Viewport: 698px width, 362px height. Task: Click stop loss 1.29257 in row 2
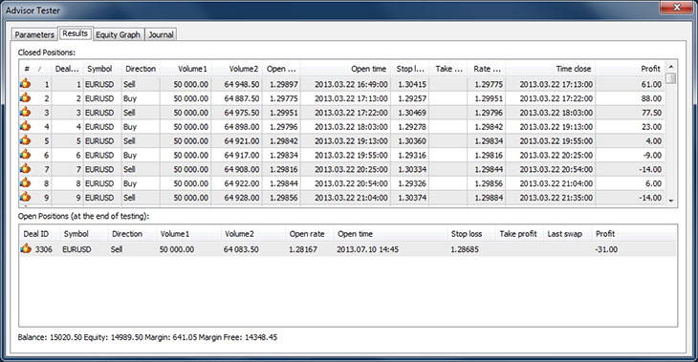tap(412, 98)
